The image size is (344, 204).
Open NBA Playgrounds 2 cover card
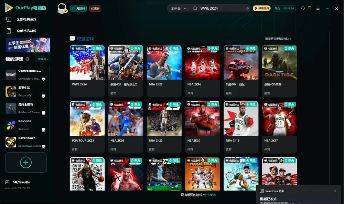click(203, 174)
